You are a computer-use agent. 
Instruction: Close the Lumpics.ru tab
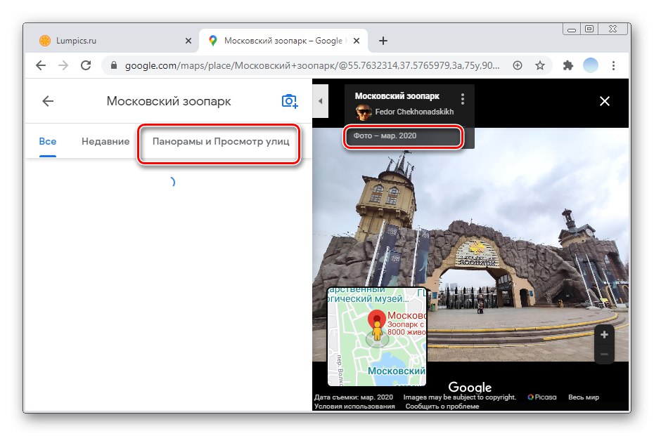point(188,41)
